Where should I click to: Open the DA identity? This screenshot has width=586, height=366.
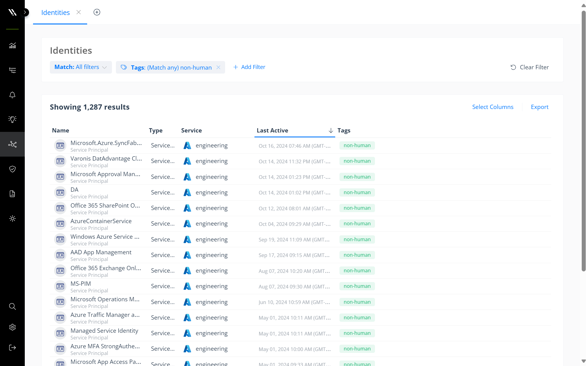click(74, 190)
